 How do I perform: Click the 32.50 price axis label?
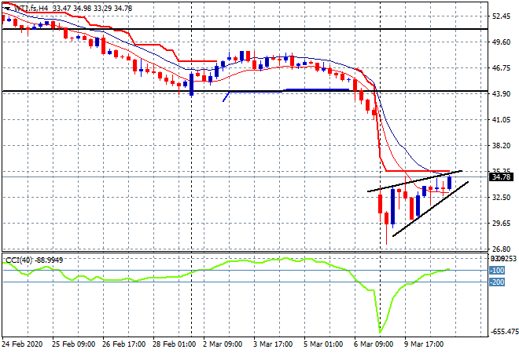(x=501, y=197)
